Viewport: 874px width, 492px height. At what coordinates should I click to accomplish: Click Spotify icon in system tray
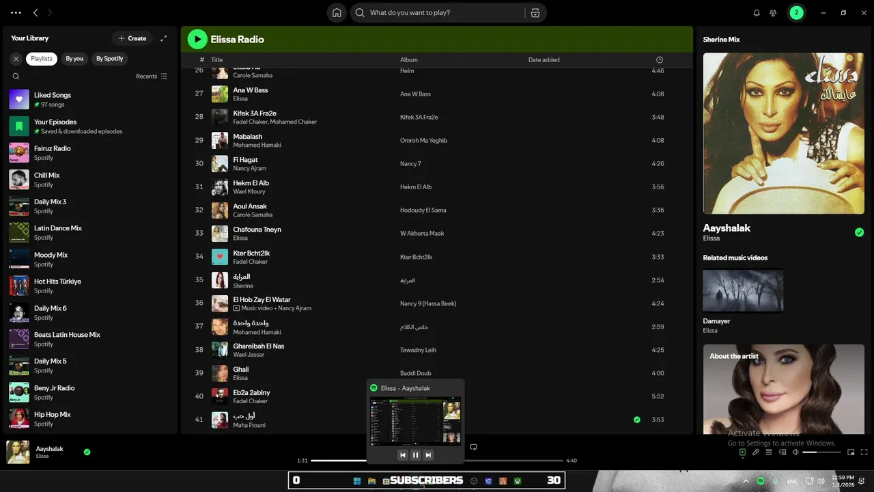coord(761,481)
